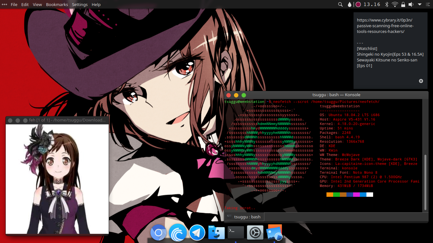Expand hidden tray icons with down arrow

(x=419, y=4)
